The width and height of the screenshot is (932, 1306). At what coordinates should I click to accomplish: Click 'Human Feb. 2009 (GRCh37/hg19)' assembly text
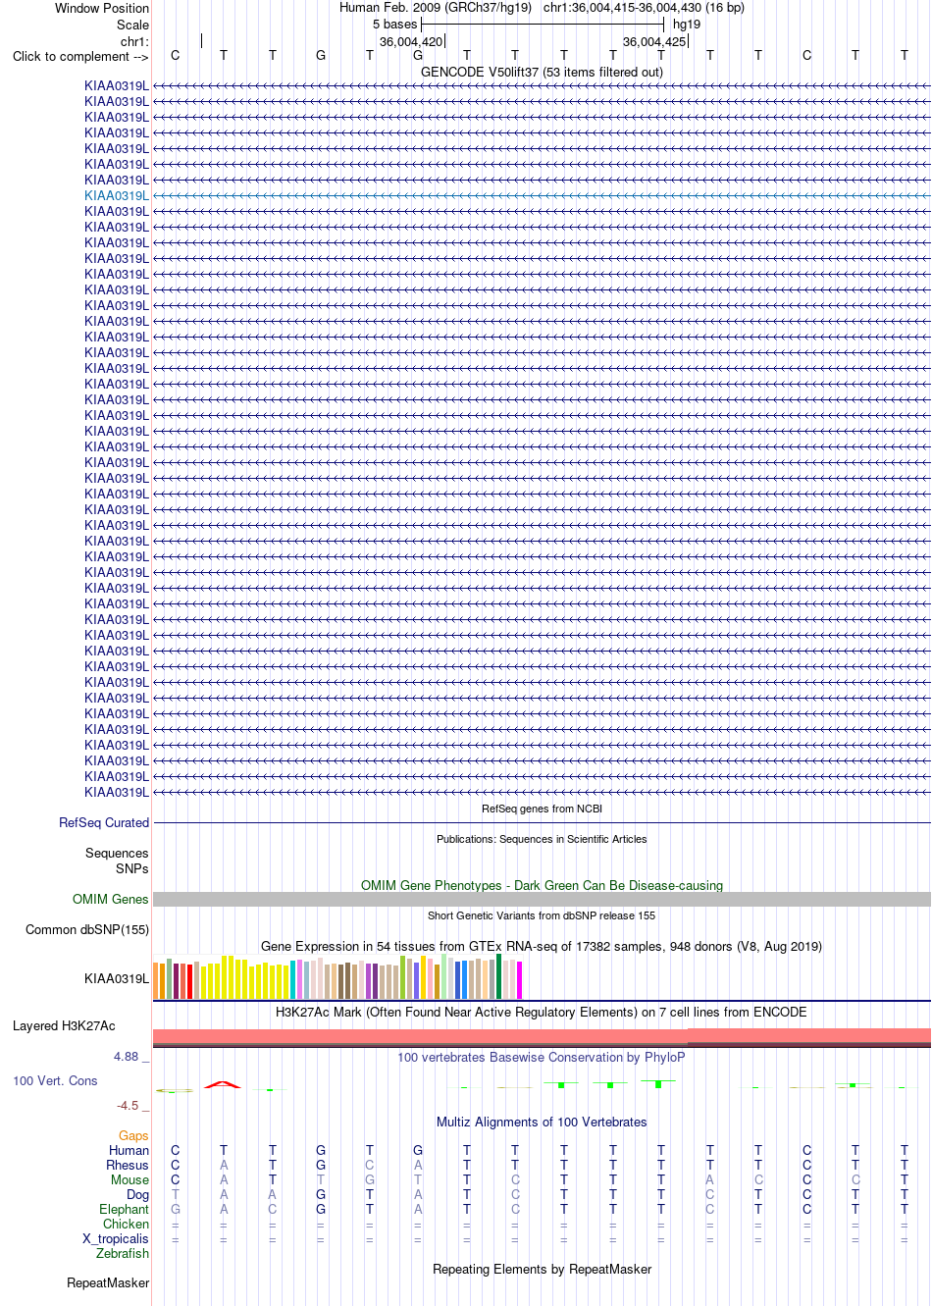coord(436,7)
